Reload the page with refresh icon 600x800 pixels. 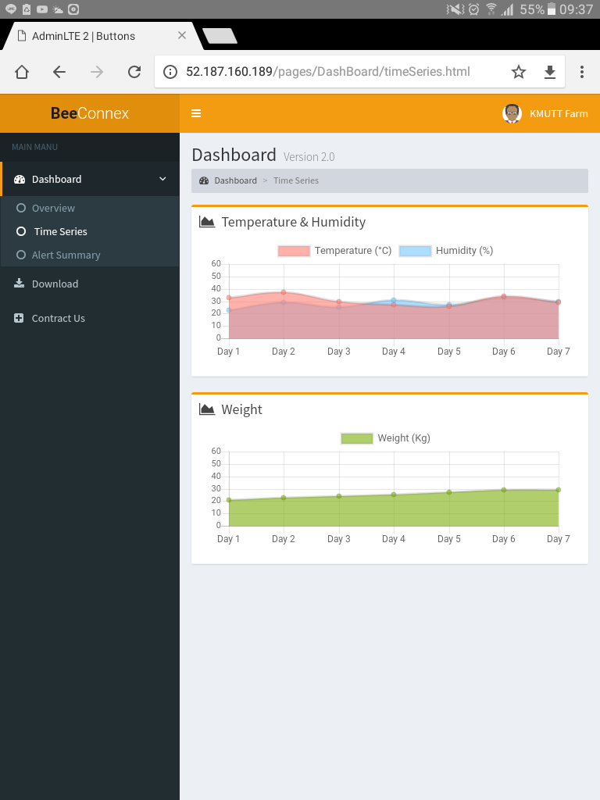pos(134,72)
